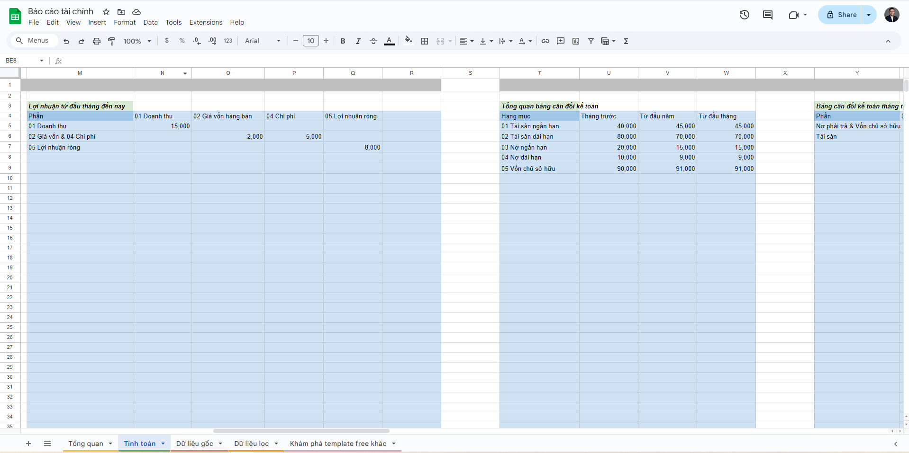Open the Format menu
Viewport: 909px width, 453px height.
[x=125, y=22]
